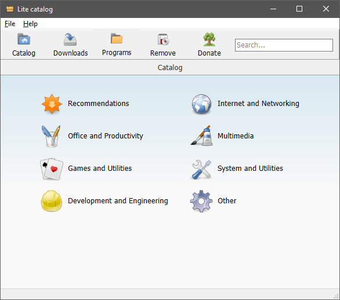The image size is (340, 300).
Task: Click the Other category label
Action: click(227, 200)
